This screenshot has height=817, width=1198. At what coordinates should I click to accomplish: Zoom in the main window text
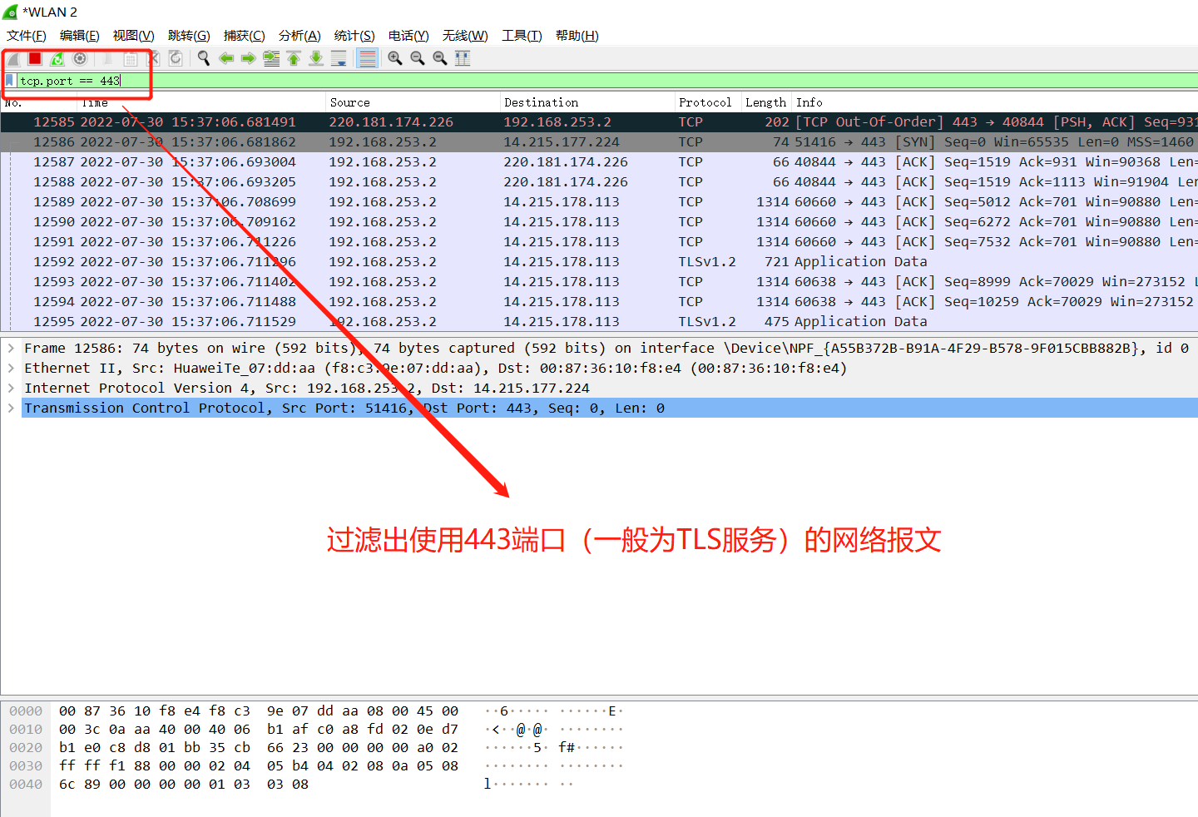coord(395,58)
